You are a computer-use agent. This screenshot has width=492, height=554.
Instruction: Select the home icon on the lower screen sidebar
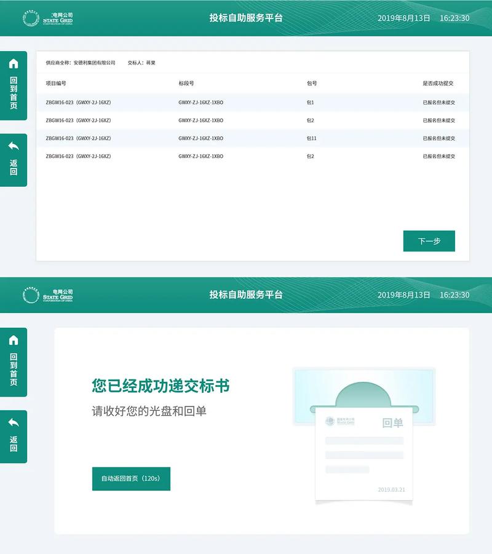coord(12,340)
